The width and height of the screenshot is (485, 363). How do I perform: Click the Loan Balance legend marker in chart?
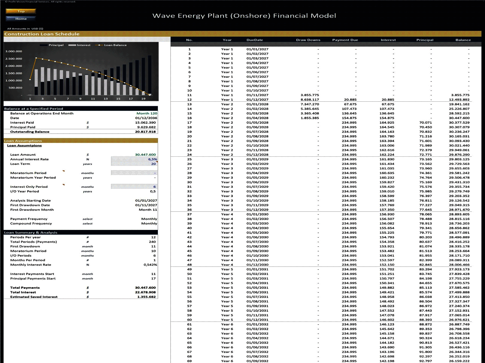tap(99, 45)
